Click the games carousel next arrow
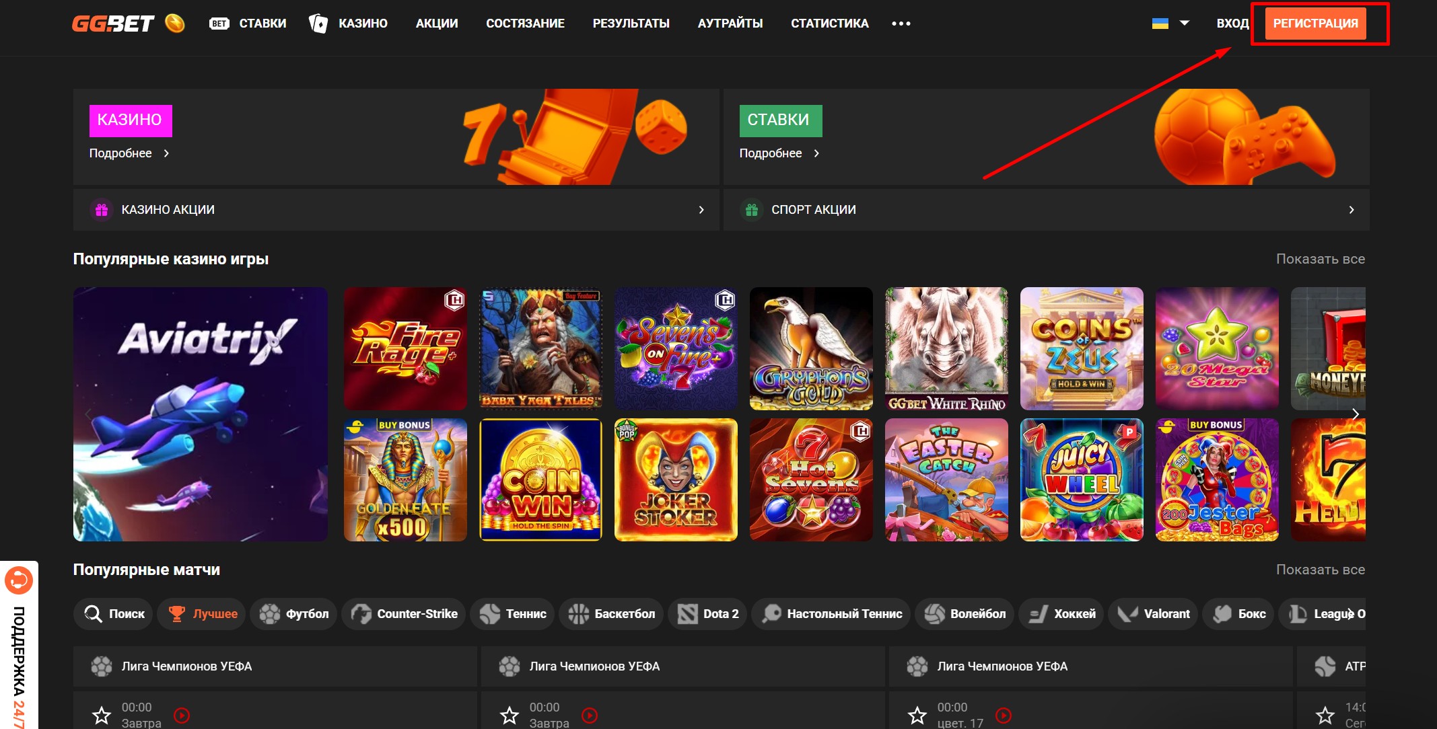1437x729 pixels. click(1356, 414)
